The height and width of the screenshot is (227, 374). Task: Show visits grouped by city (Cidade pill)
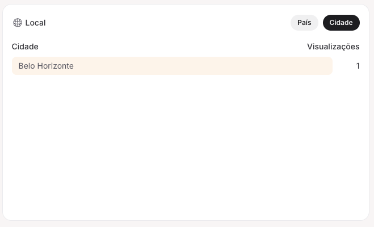(x=341, y=23)
